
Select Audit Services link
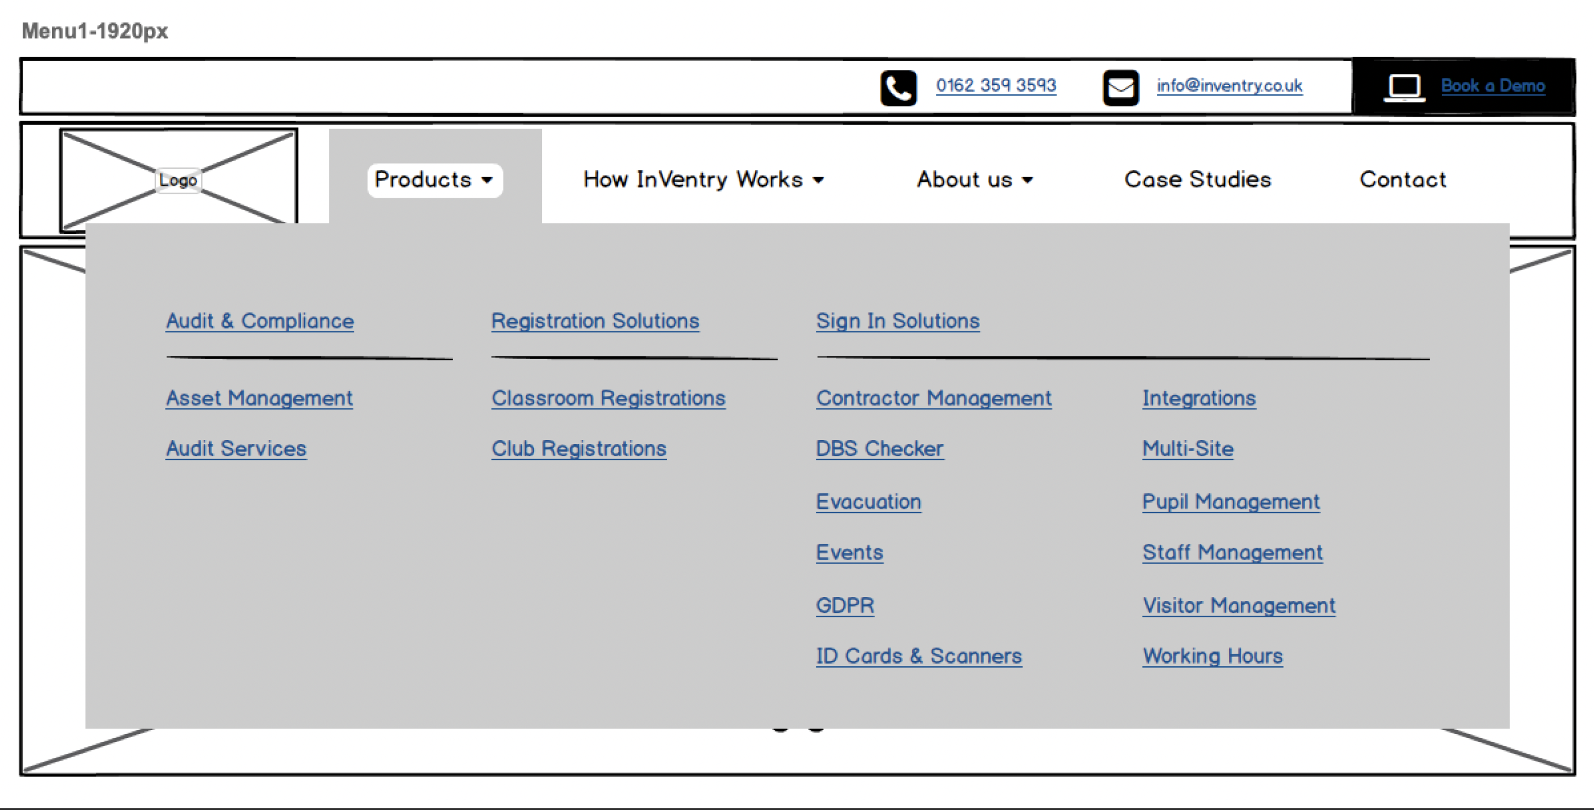pyautogui.click(x=236, y=449)
